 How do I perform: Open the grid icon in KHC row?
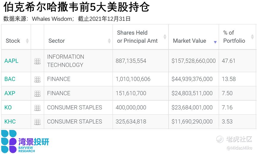click(x=37, y=122)
